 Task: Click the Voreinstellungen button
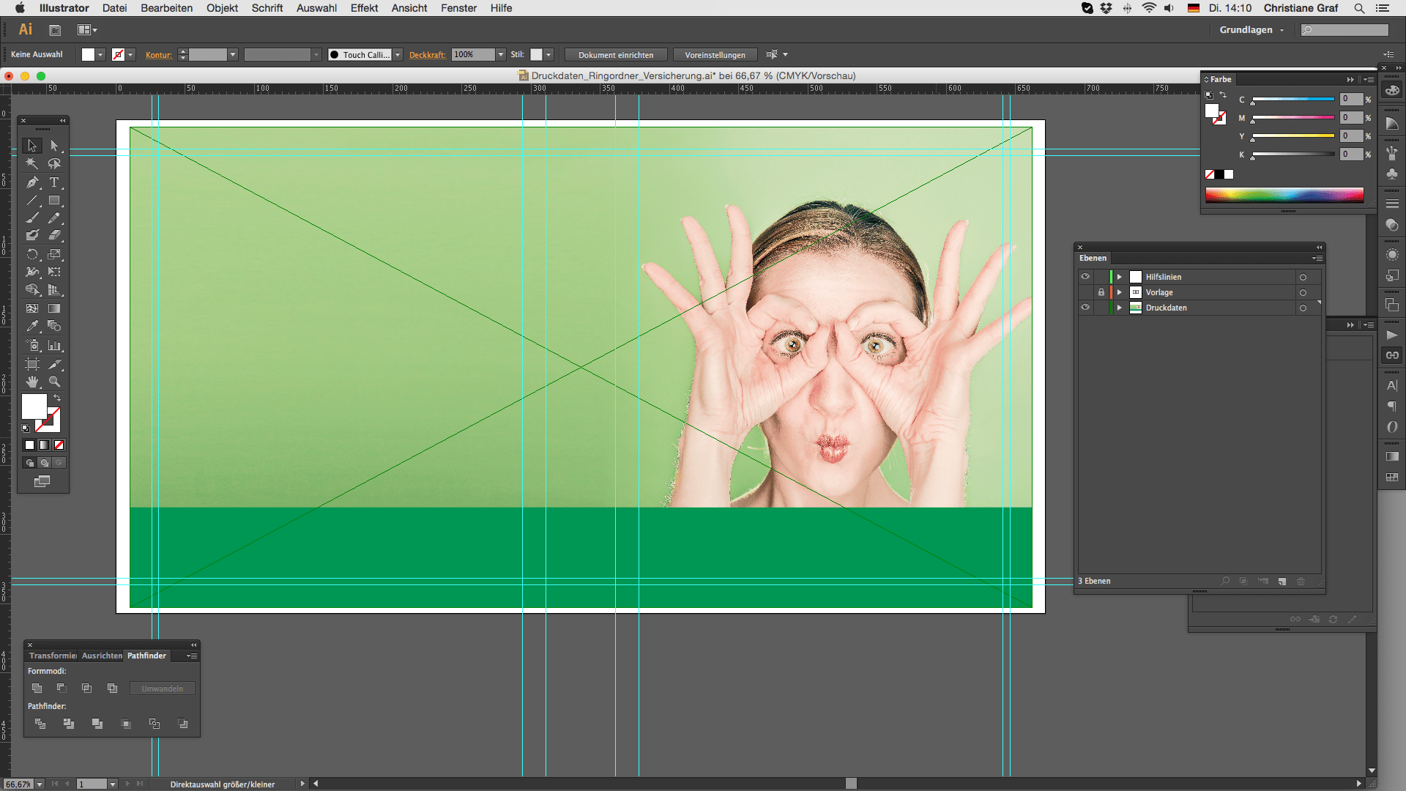tap(715, 55)
